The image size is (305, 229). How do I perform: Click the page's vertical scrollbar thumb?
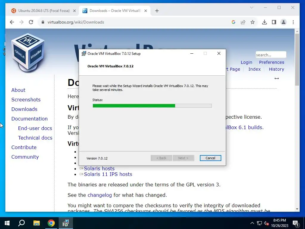[297, 60]
